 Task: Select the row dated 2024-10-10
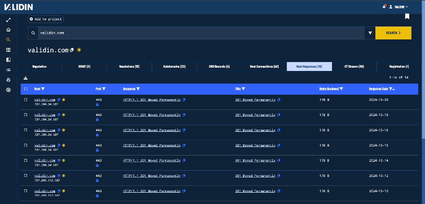[x=26, y=190]
